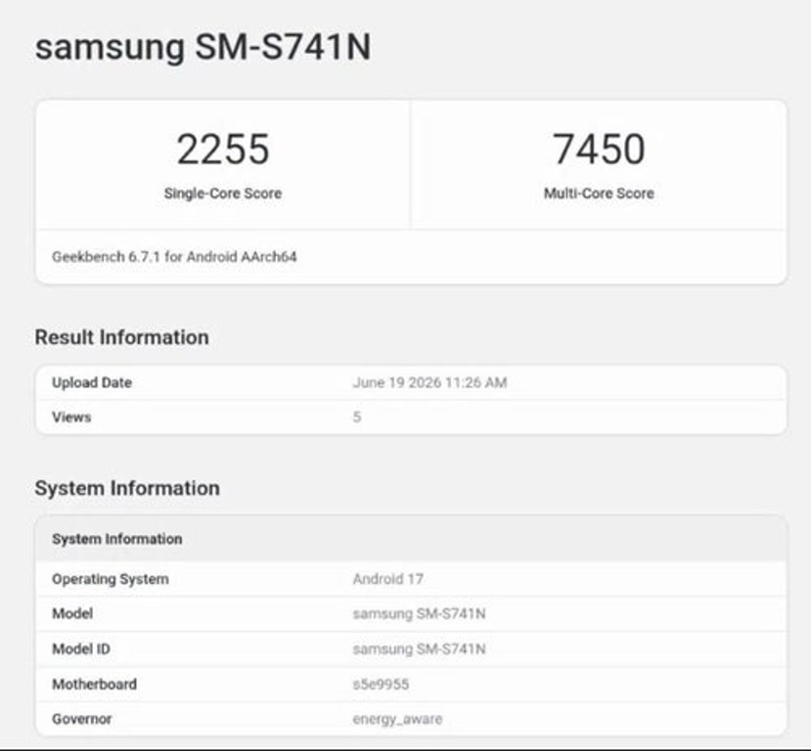This screenshot has height=751, width=811.
Task: Click the Governor row label
Action: pos(82,719)
